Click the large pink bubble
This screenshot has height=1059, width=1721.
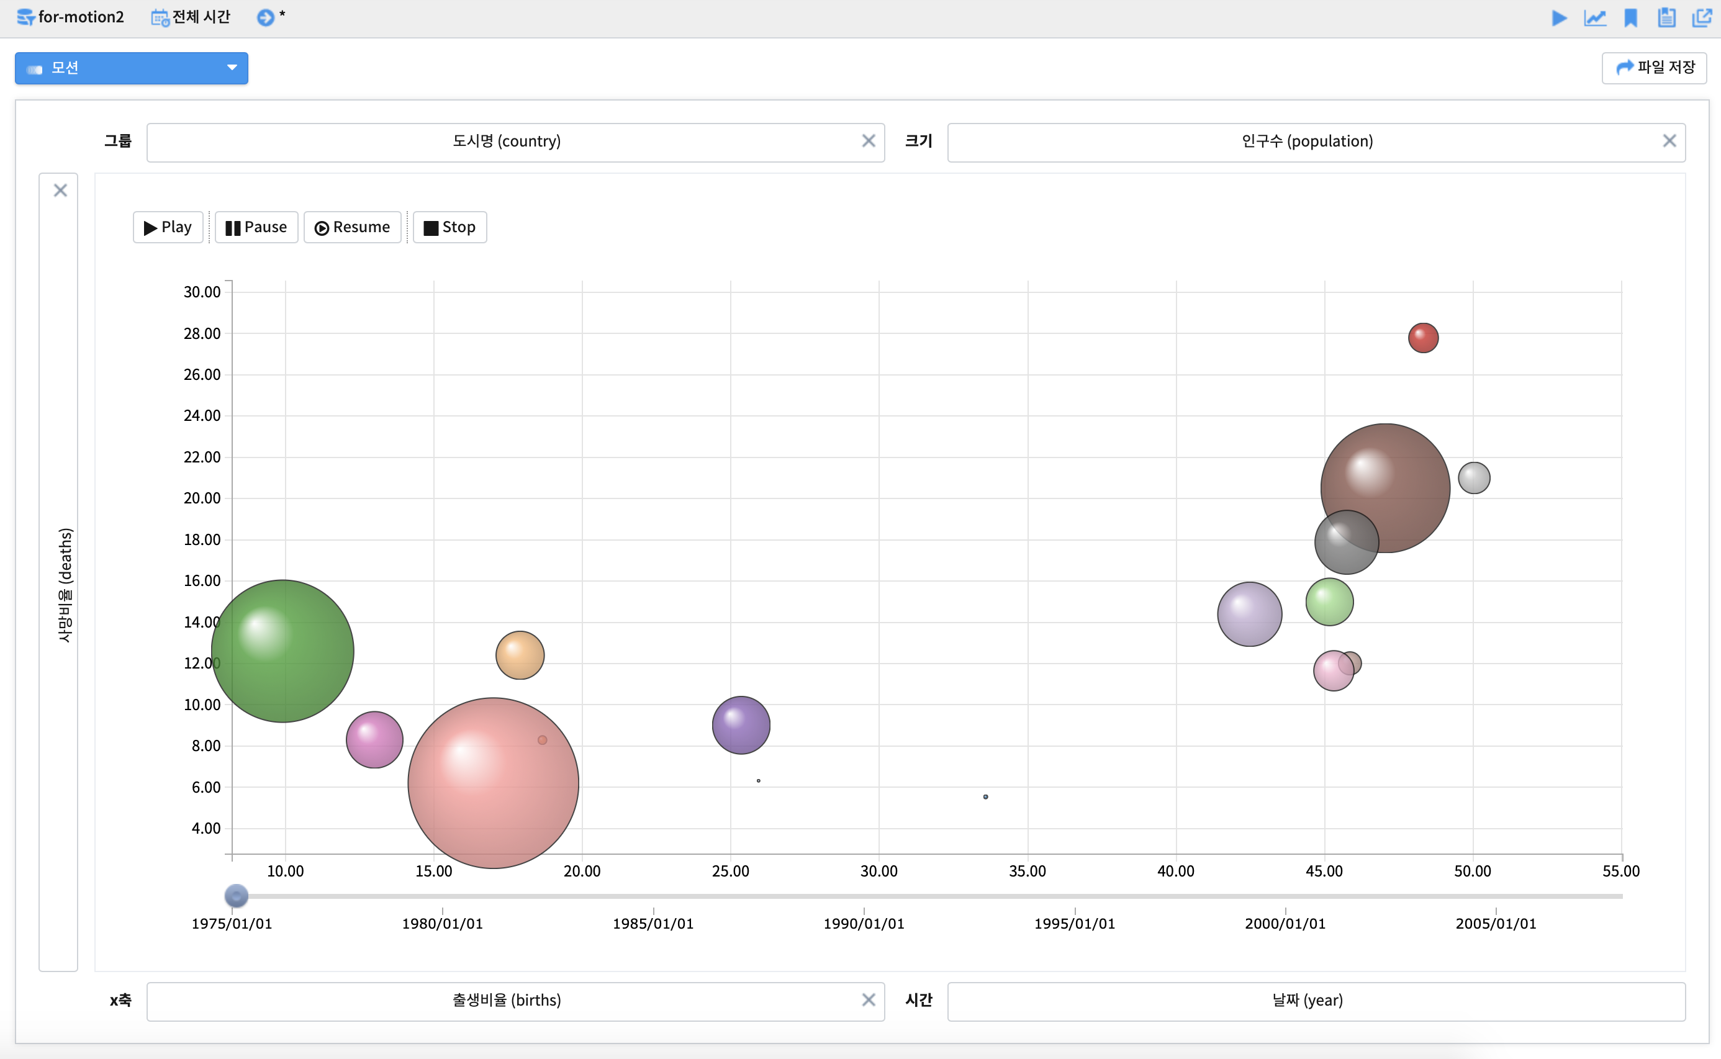[x=493, y=783]
